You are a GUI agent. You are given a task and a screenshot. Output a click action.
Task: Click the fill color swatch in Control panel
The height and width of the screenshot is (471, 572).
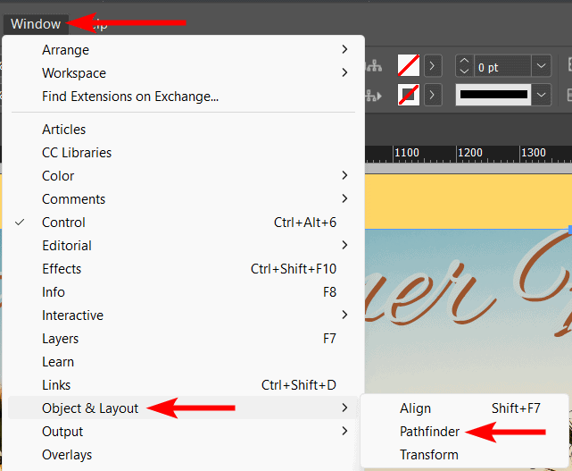tap(408, 66)
